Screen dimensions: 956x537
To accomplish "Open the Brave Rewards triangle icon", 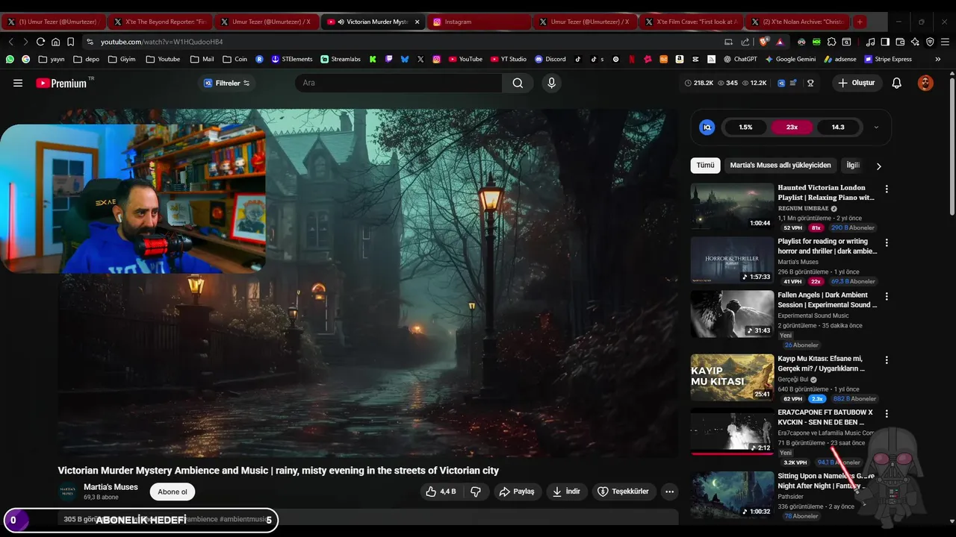I will tap(780, 42).
